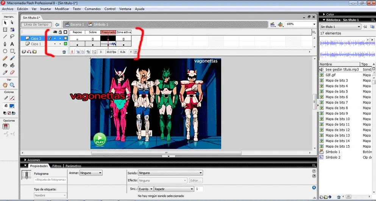
Task: Open the Modificar menu
Action: click(x=62, y=9)
